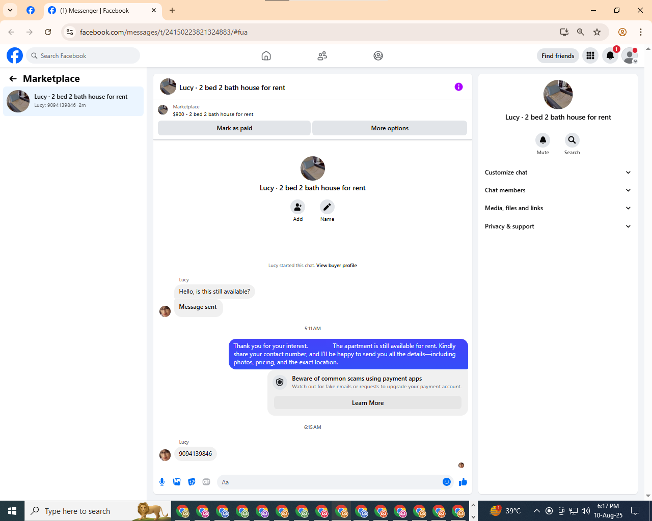Expand Media, files and links section
Viewport: 652px width, 521px height.
[558, 208]
